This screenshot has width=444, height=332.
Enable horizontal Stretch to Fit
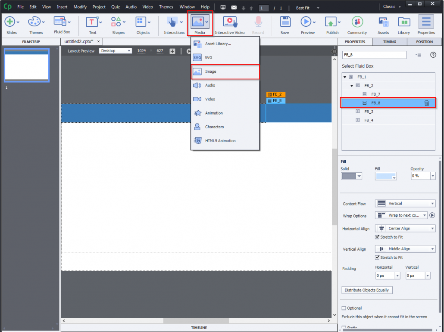[x=377, y=237]
